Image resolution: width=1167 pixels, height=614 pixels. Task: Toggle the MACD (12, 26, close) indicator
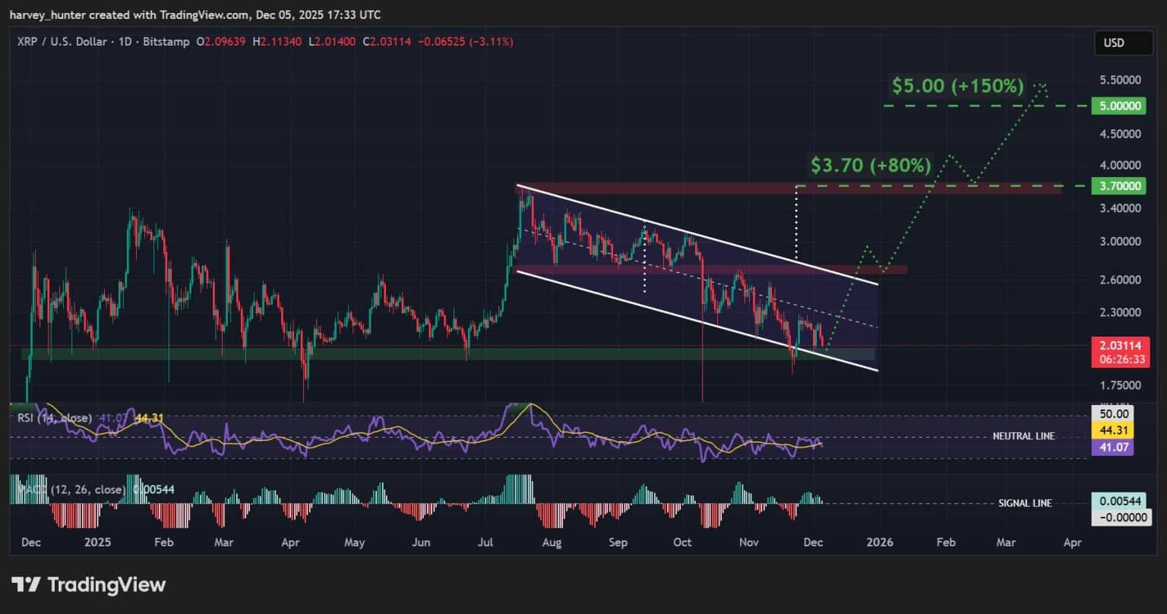[60, 490]
